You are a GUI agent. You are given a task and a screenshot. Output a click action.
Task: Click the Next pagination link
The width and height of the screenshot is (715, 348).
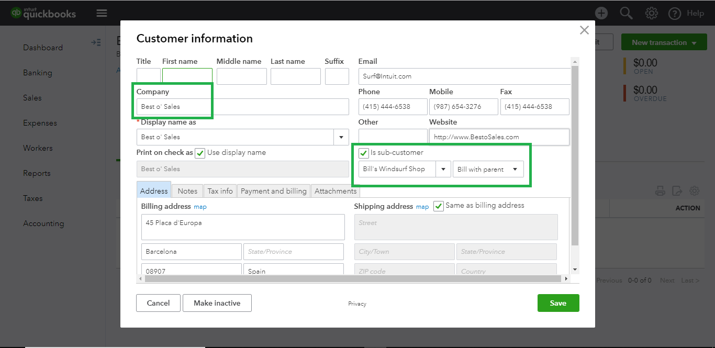point(667,280)
